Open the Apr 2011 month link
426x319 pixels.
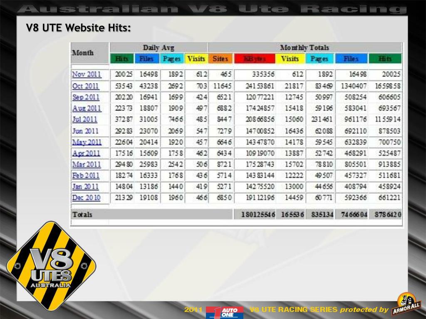click(86, 153)
